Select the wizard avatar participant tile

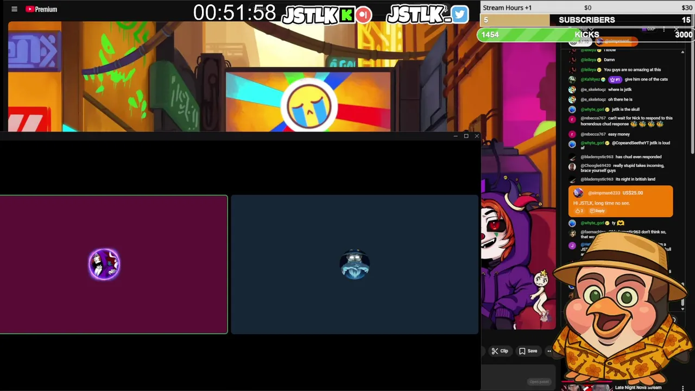tap(355, 264)
